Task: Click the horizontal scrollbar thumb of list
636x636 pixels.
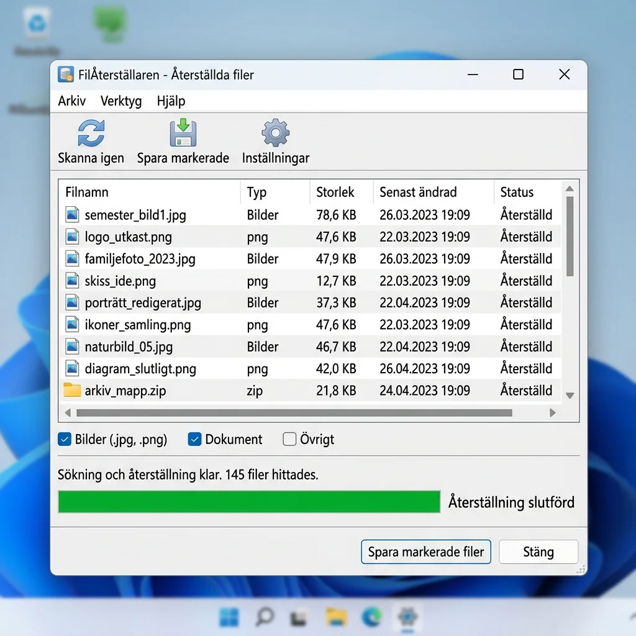Action: 294,413
